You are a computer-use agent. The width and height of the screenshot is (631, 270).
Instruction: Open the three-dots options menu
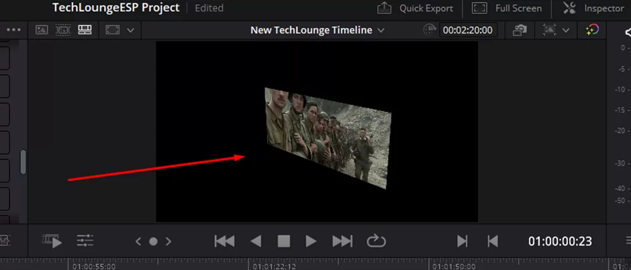pos(13,30)
